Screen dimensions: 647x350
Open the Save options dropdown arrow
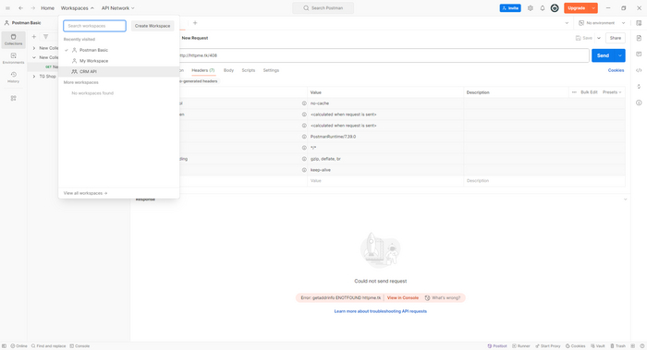[599, 38]
